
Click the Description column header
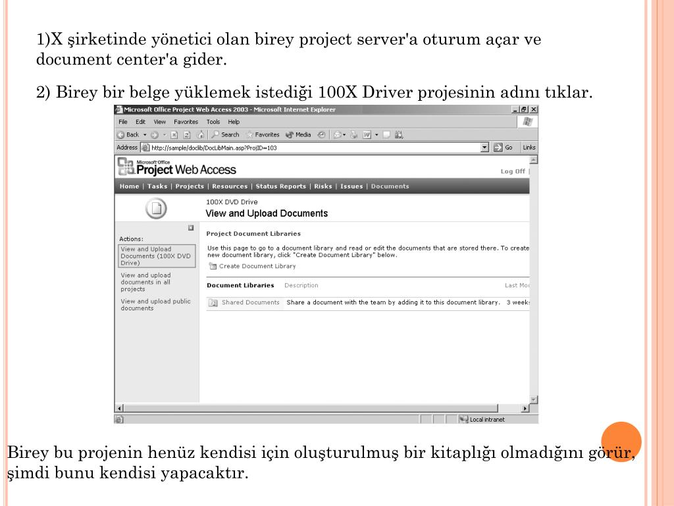pyautogui.click(x=301, y=285)
